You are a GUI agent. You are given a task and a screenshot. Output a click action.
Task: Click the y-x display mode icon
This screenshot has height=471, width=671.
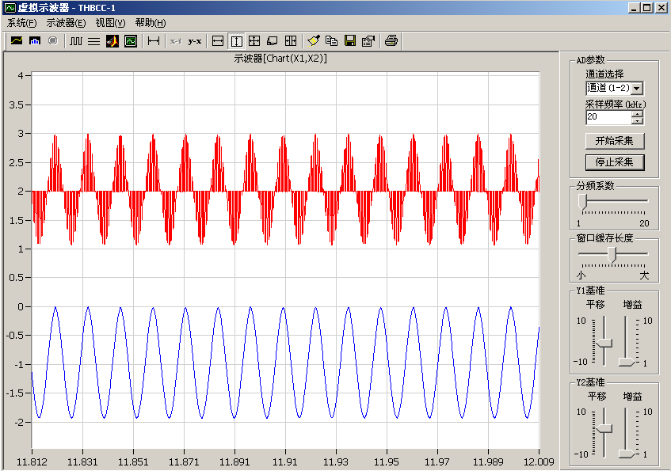(x=195, y=40)
